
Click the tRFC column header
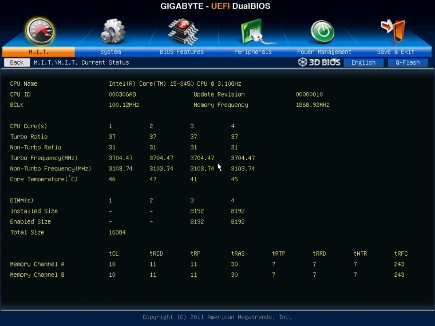[x=401, y=253]
